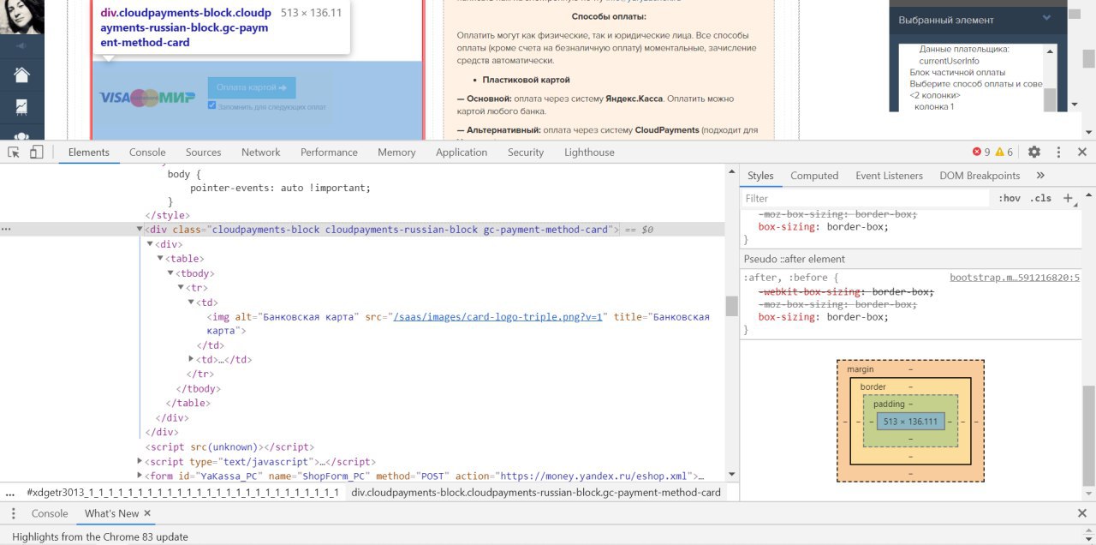
Task: Click box model content 513 × 136.111
Action: tap(910, 422)
